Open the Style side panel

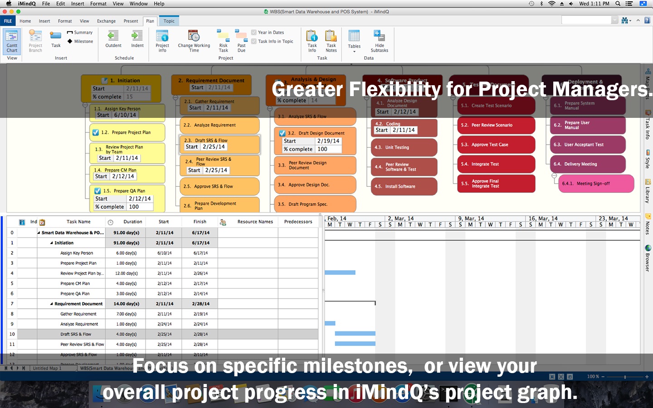pos(648,159)
